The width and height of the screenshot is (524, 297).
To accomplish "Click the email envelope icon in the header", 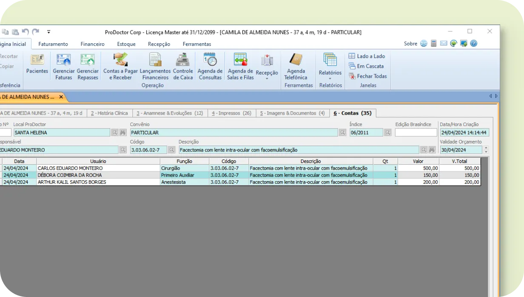I will [444, 43].
